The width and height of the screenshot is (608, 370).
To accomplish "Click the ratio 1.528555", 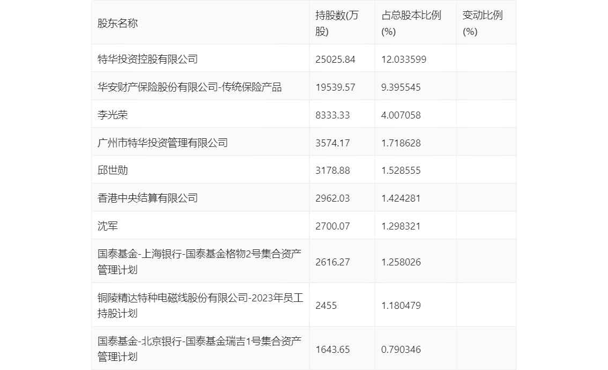I will [x=401, y=171].
